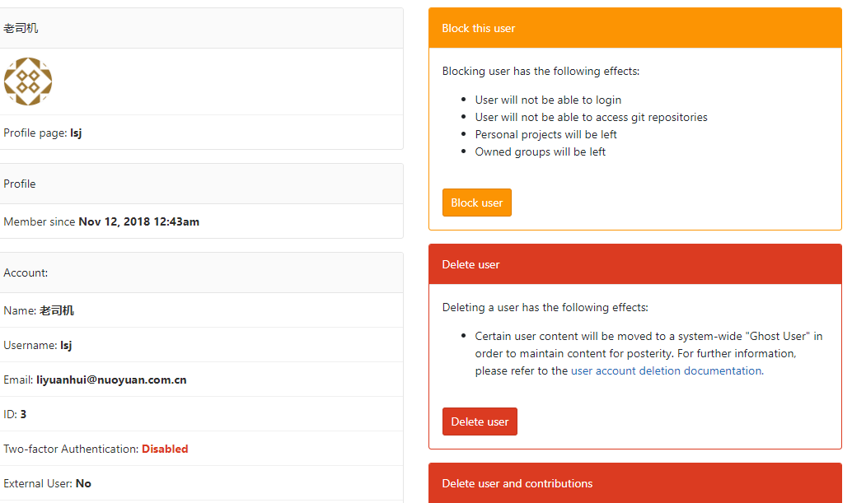Screen dimensions: 852x503
Task: Click the Username lsj row
Action: (38, 346)
